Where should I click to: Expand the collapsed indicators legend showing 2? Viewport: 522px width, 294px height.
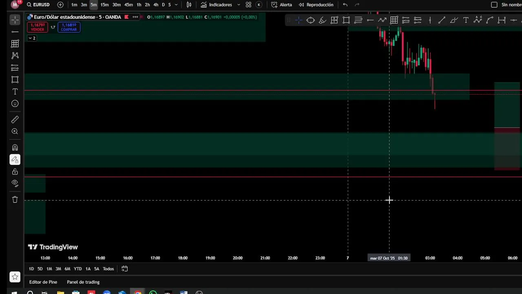pyautogui.click(x=32, y=38)
